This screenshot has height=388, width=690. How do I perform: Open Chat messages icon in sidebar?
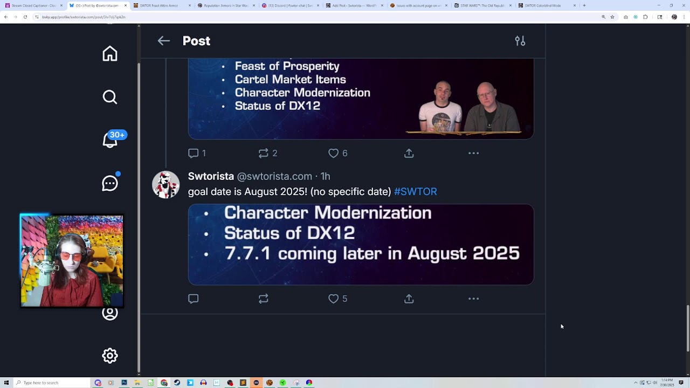click(110, 183)
